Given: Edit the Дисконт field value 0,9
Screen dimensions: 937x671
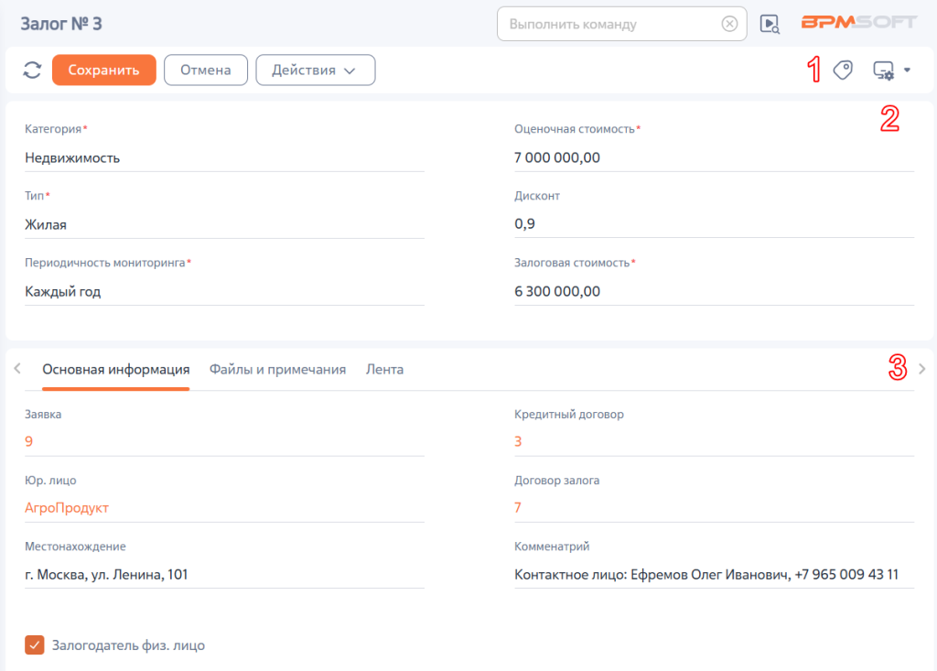Looking at the screenshot, I should (714, 223).
